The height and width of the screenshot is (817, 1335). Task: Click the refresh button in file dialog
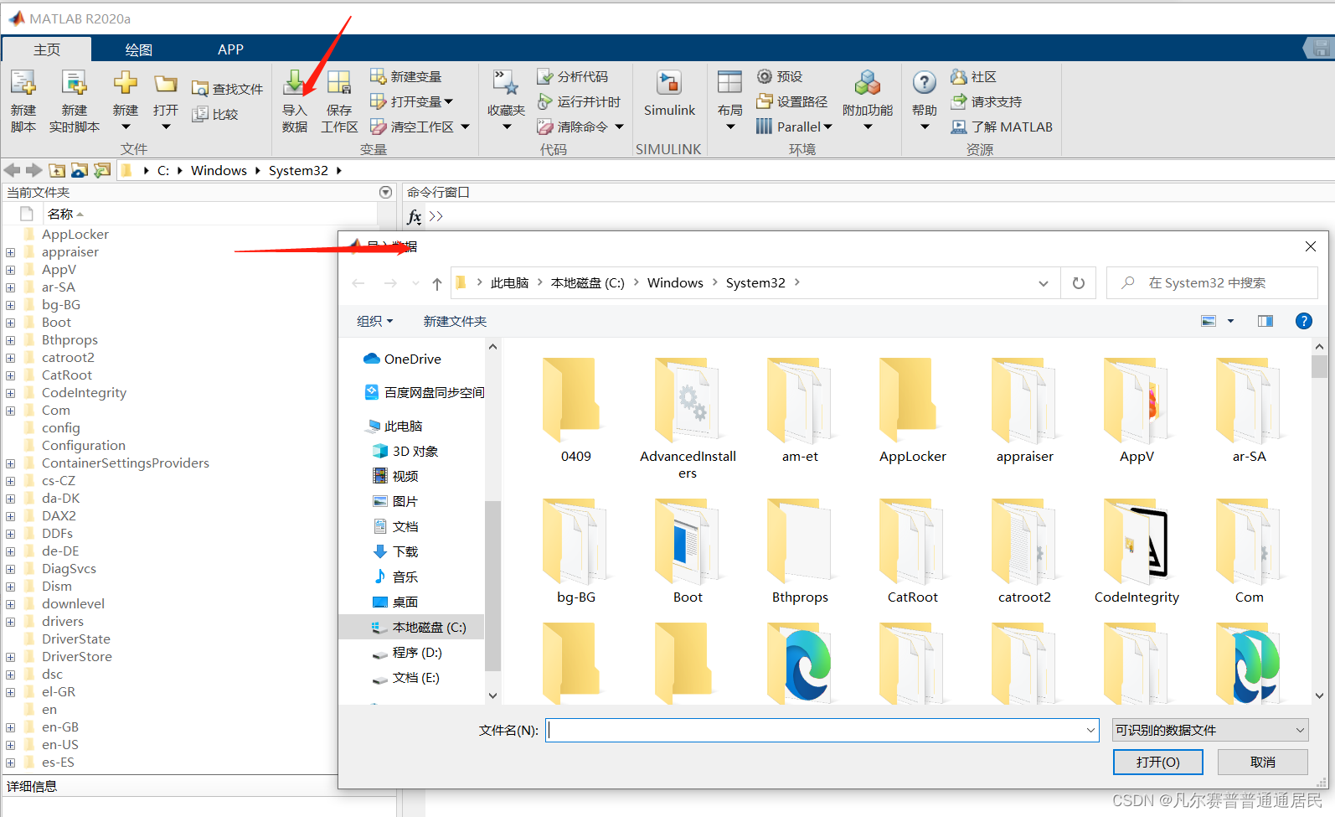(x=1079, y=283)
